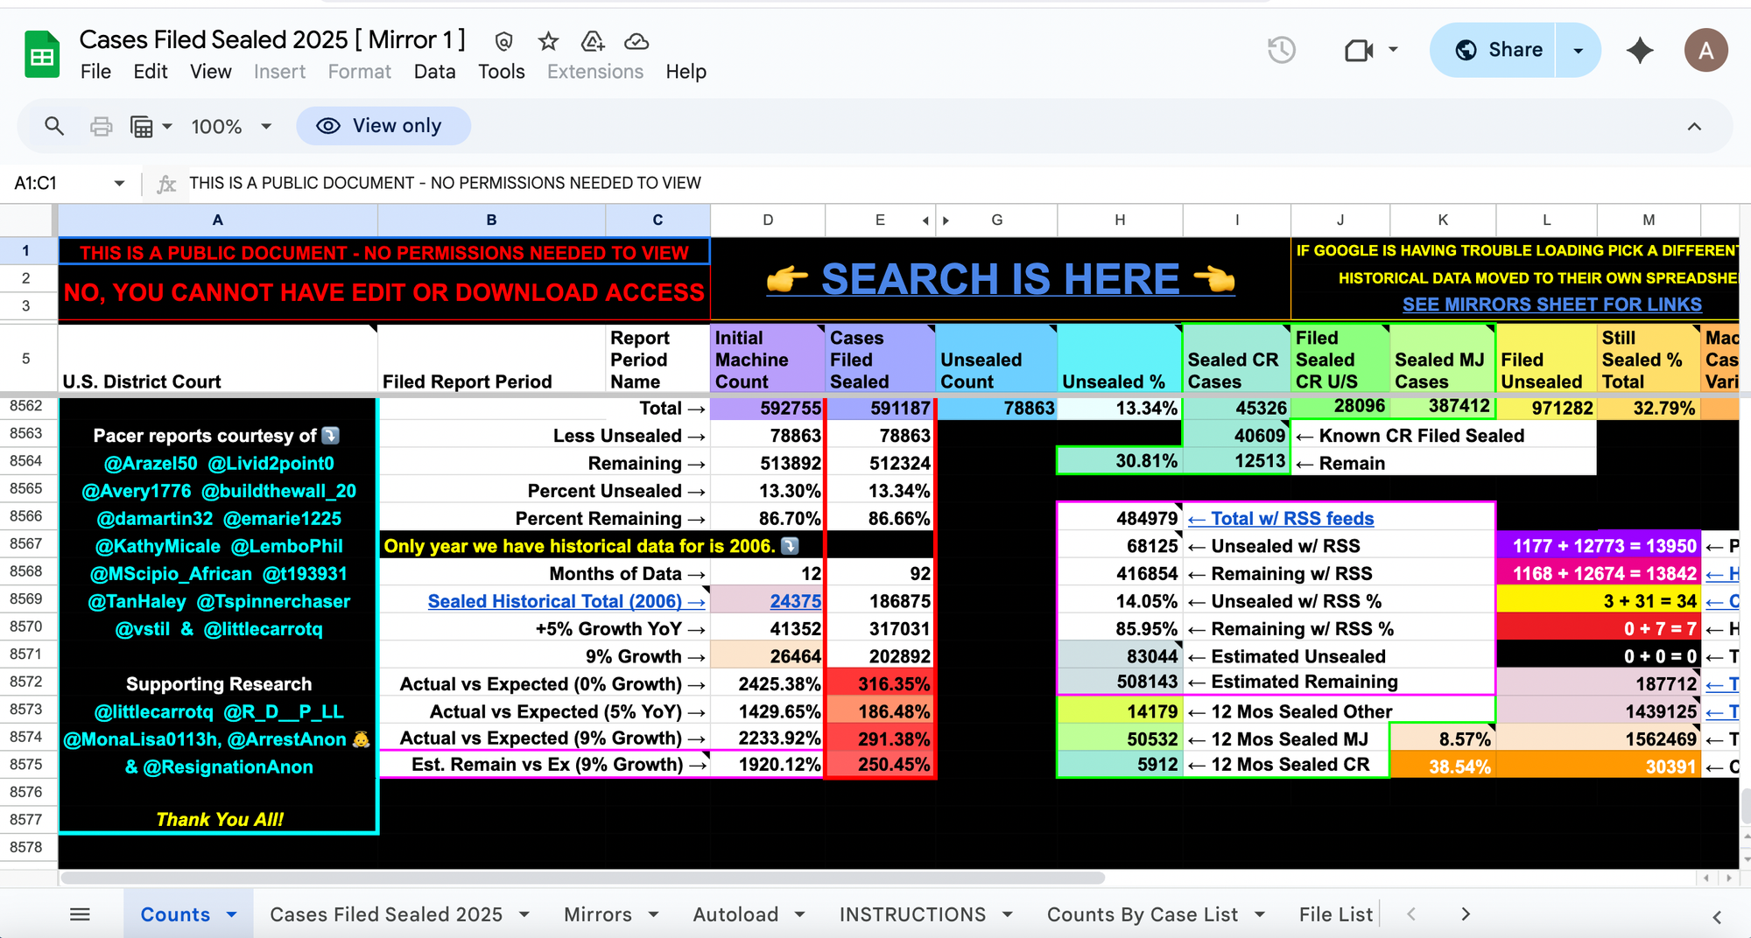This screenshot has height=938, width=1751.
Task: Expand the Name Box dropdown
Action: click(119, 183)
